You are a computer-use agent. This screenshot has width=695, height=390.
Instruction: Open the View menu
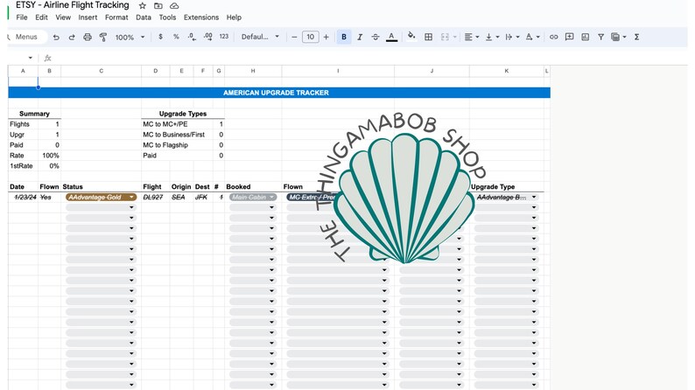[63, 17]
